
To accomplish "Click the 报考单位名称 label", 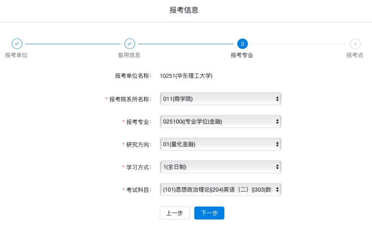I will tap(133, 76).
